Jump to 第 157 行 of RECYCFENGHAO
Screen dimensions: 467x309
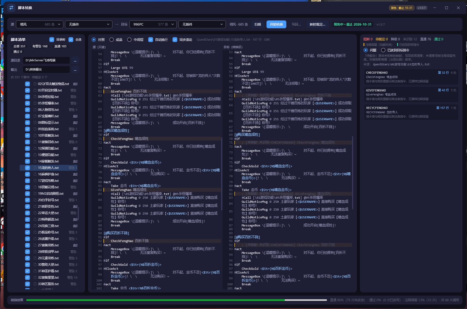click(x=442, y=108)
